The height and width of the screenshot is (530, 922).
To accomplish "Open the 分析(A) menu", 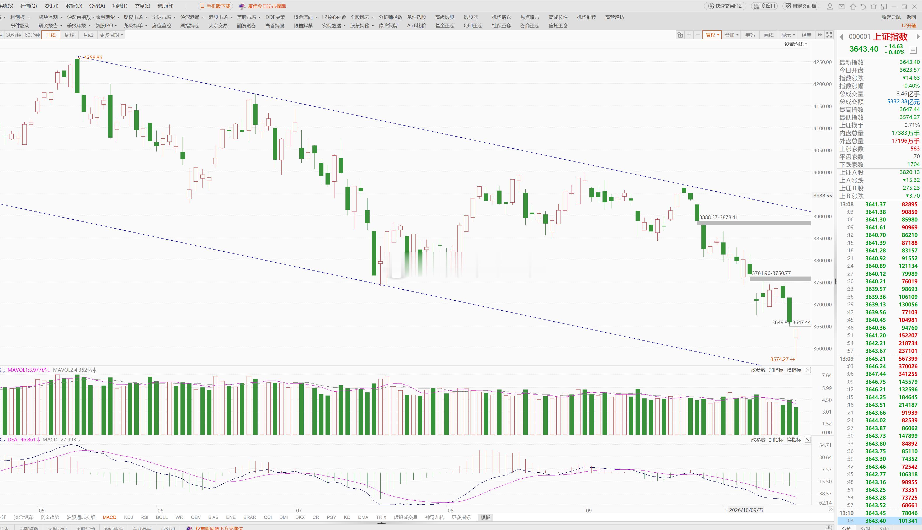I will click(97, 6).
